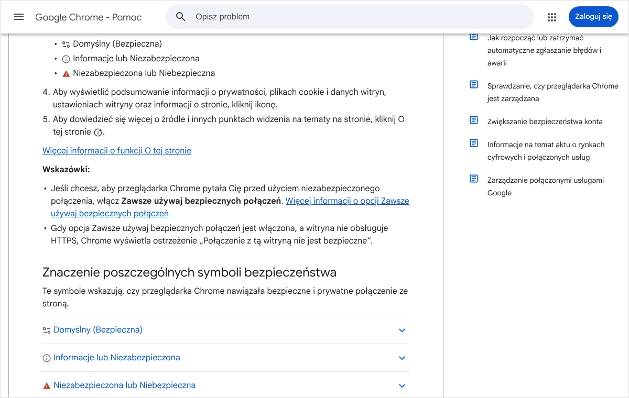The image size is (629, 398).
Task: Open the Informacje lub Niezabezpieczona section heading
Action: click(117, 358)
